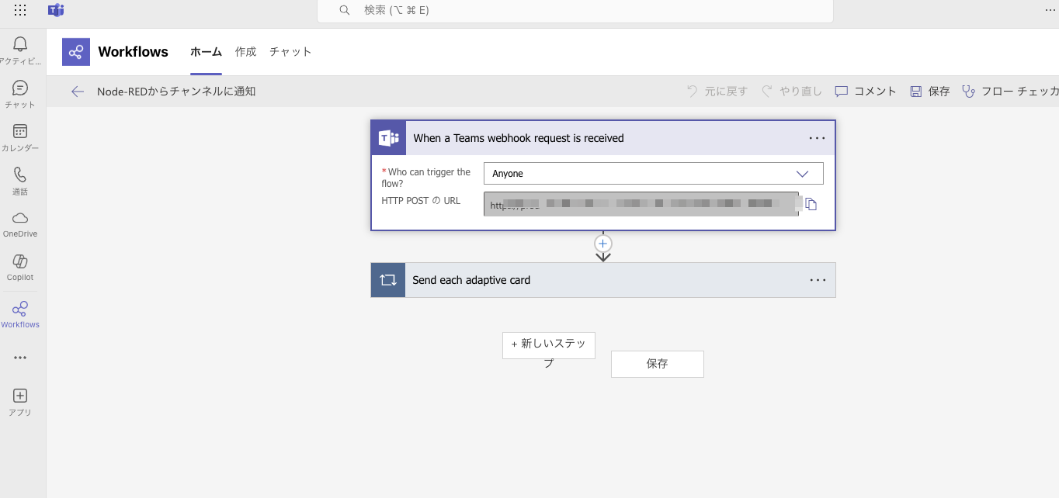This screenshot has height=498, width=1059.
Task: Open the Who can trigger dropdown
Action: pyautogui.click(x=654, y=174)
